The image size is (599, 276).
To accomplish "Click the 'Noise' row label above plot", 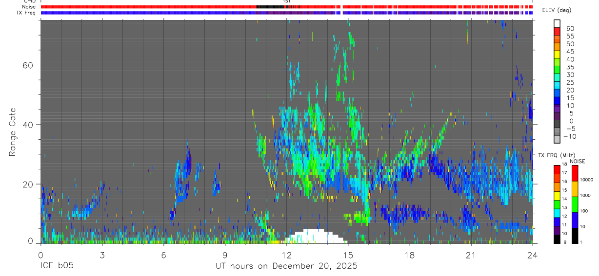I will [29, 7].
